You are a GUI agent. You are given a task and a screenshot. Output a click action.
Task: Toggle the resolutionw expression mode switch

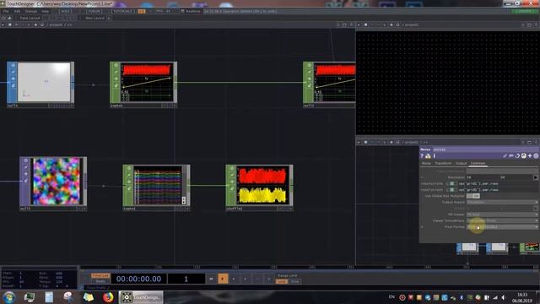pyautogui.click(x=451, y=184)
